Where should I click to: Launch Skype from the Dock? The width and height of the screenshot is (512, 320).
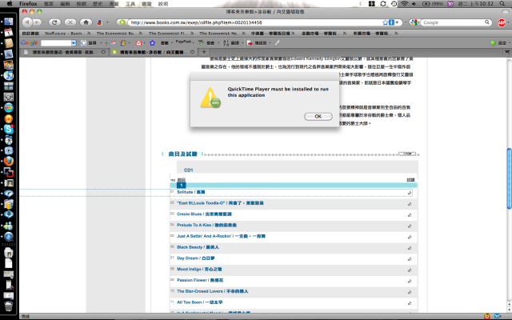point(9,130)
